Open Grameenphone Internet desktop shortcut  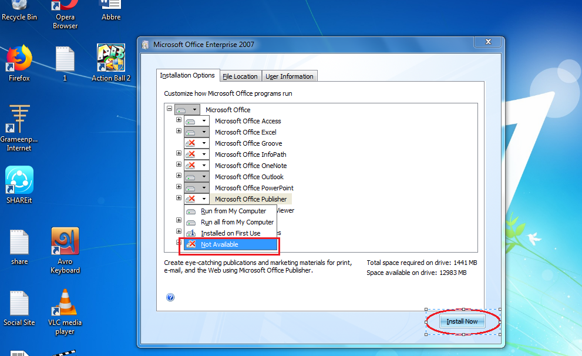click(19, 128)
